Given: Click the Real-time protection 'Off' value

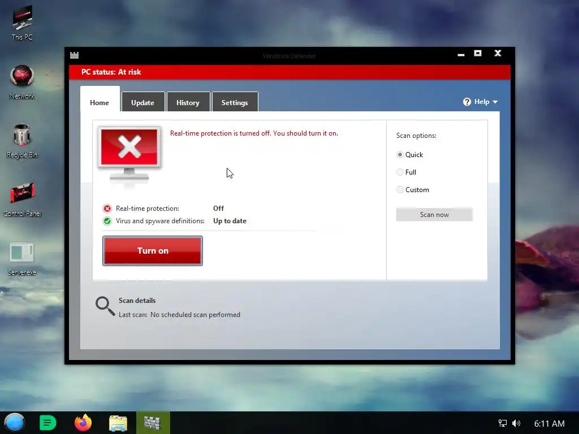Looking at the screenshot, I should click(x=219, y=209).
